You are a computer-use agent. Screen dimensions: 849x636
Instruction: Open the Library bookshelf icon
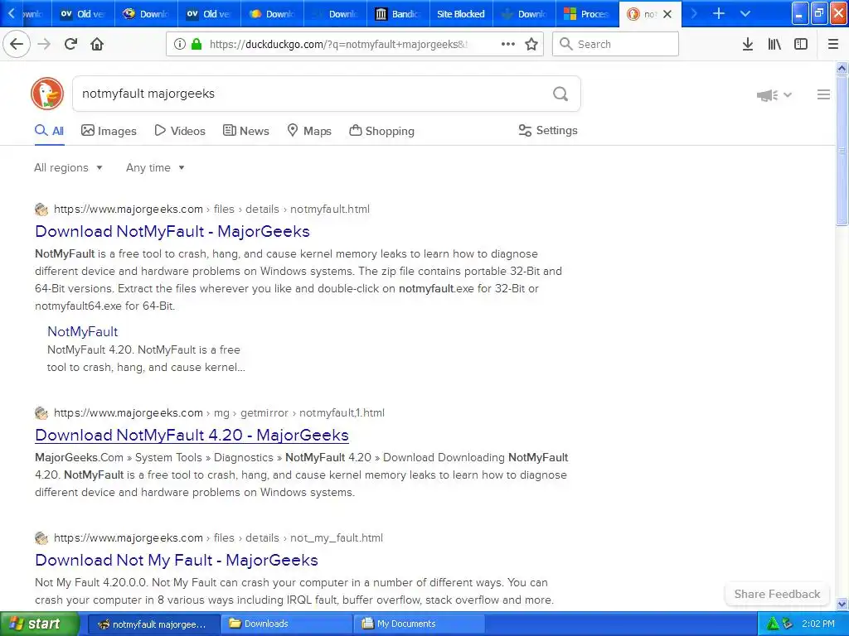pyautogui.click(x=774, y=44)
